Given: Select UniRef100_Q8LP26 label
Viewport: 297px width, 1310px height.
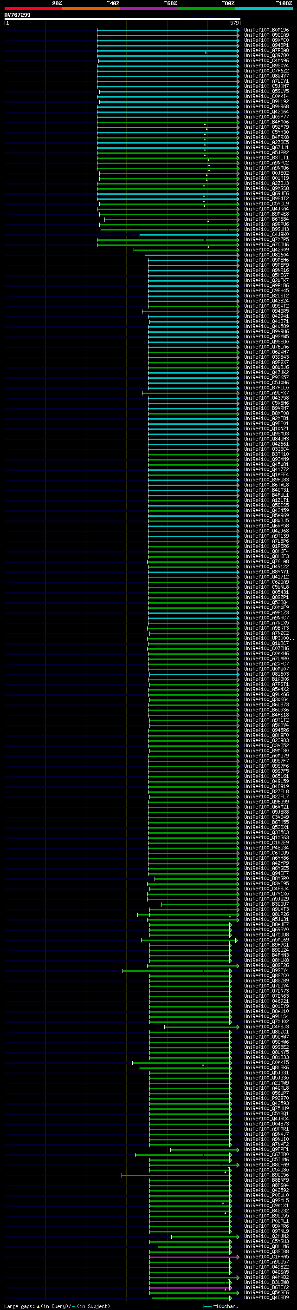Looking at the screenshot, I should [x=266, y=915].
